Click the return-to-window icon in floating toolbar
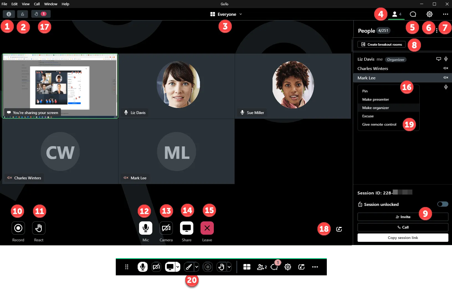This screenshot has height=295, width=452. click(x=301, y=267)
